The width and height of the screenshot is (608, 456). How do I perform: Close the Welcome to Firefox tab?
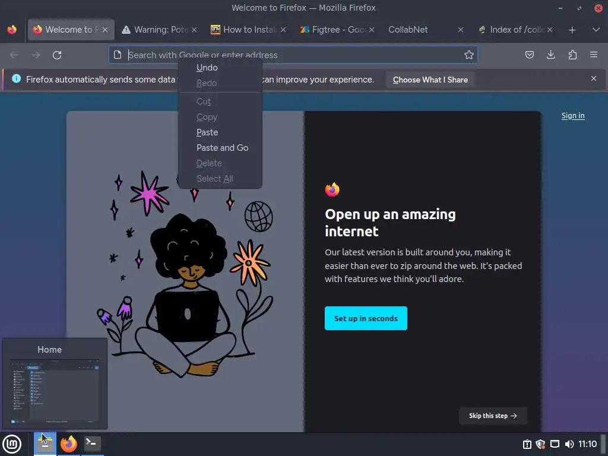pos(104,30)
